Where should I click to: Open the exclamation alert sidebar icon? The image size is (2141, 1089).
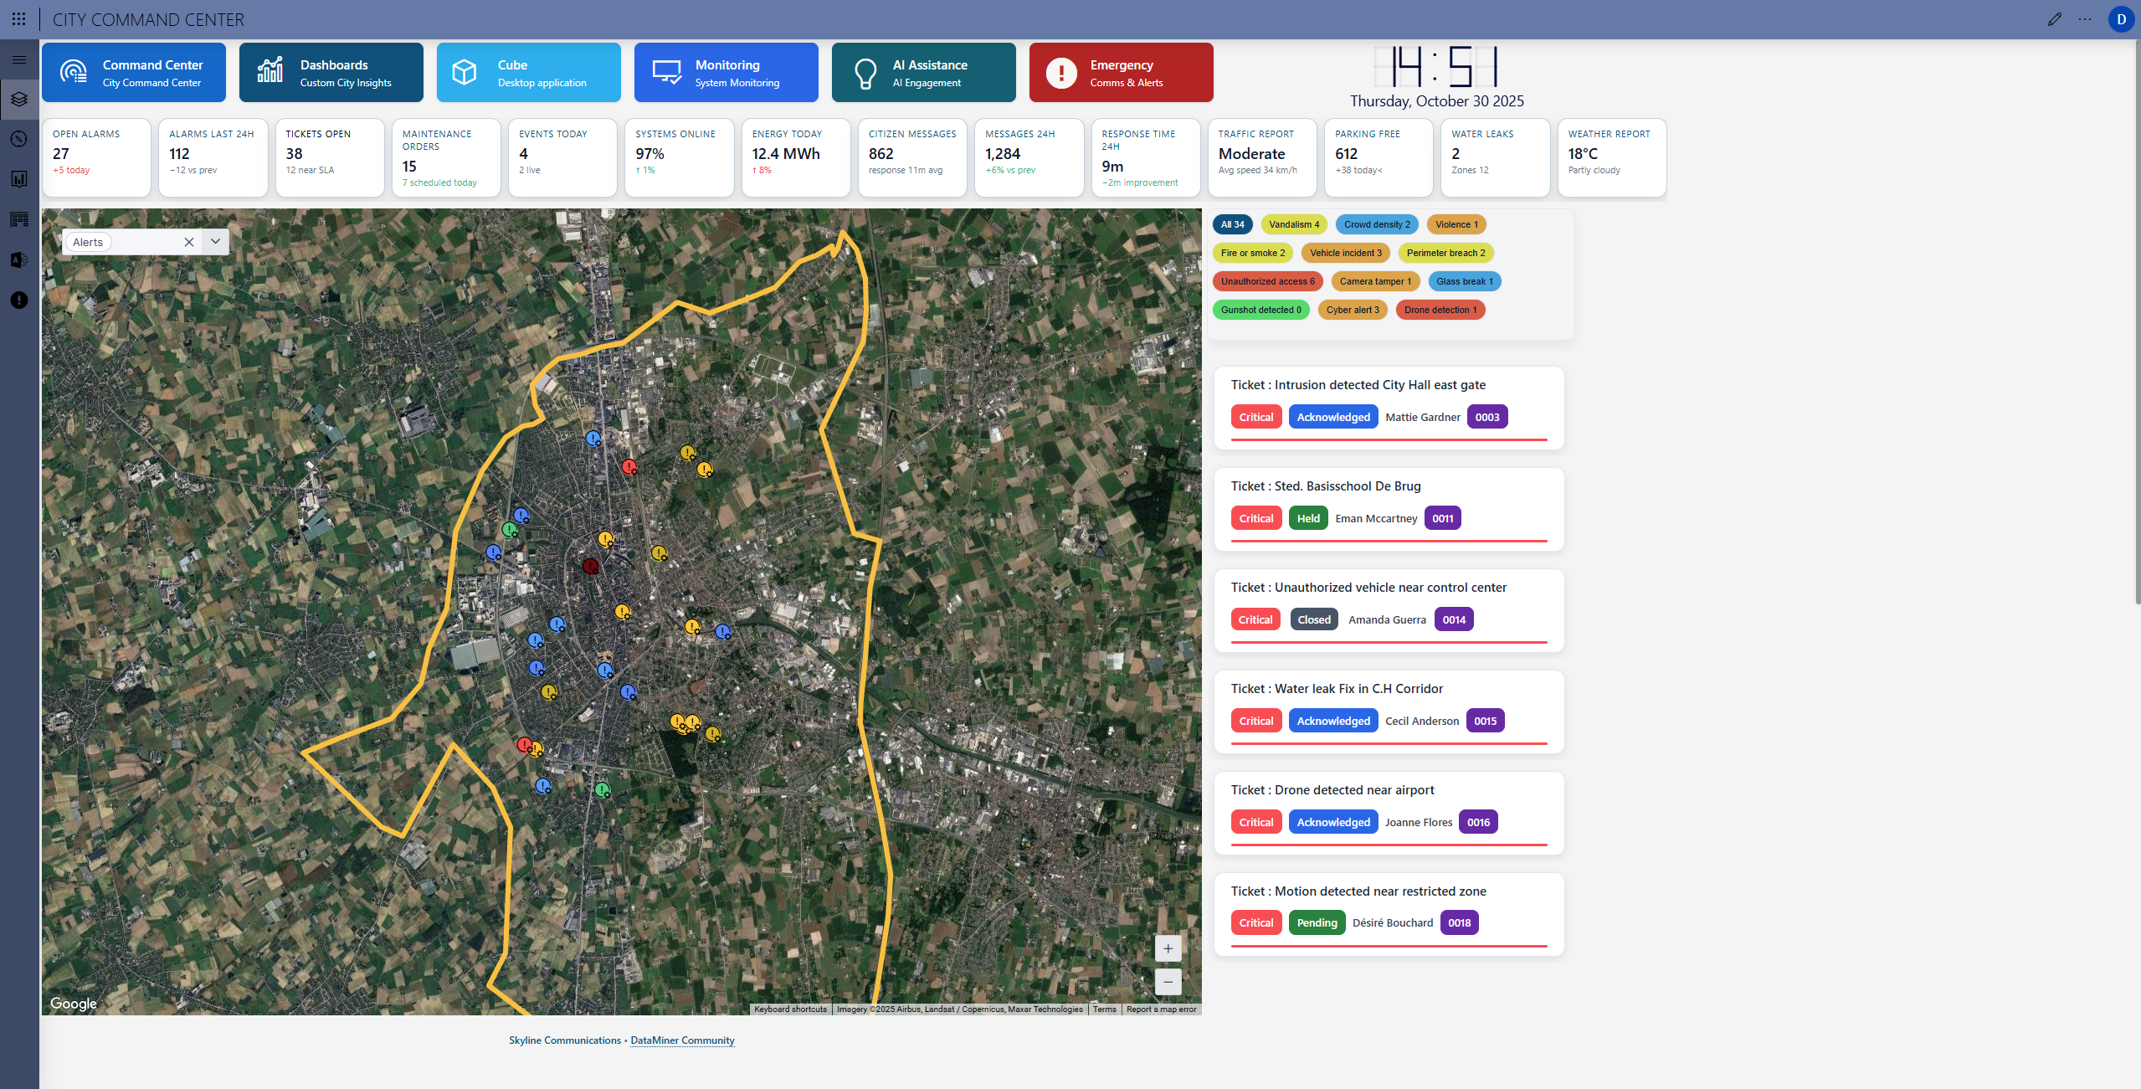(19, 301)
